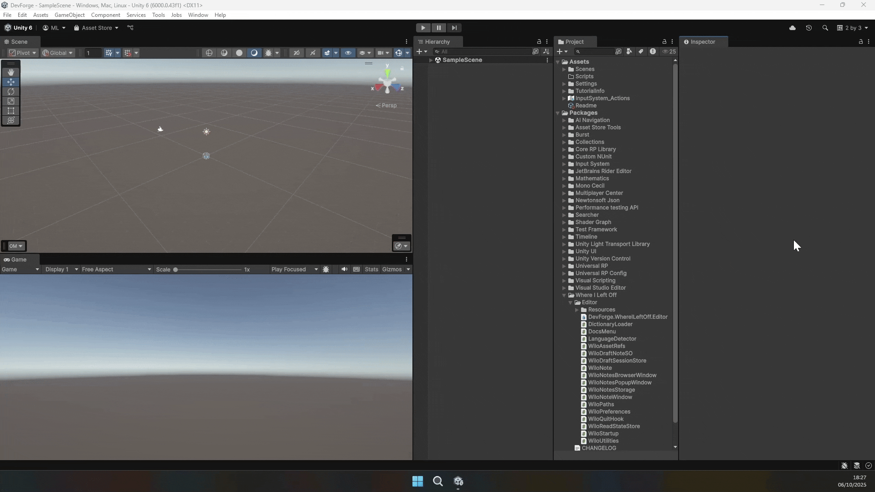This screenshot has width=875, height=492.
Task: Expand the Scenes folder in Assets
Action: tap(564, 69)
